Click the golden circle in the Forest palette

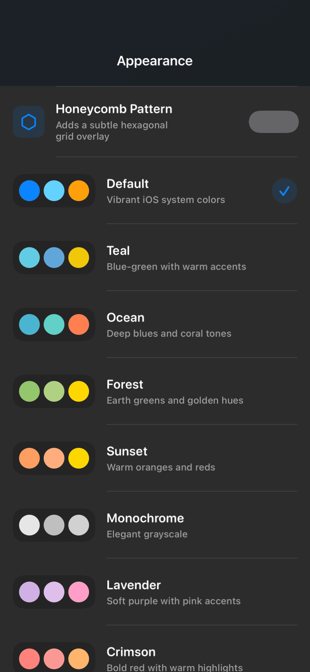click(x=79, y=391)
